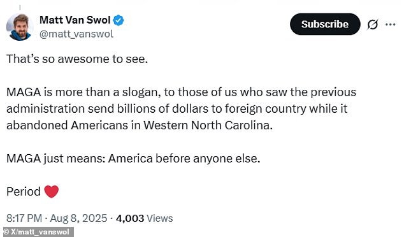The image size is (404, 237).
Task: Click the 8:17 PM timestamp
Action: [24, 218]
